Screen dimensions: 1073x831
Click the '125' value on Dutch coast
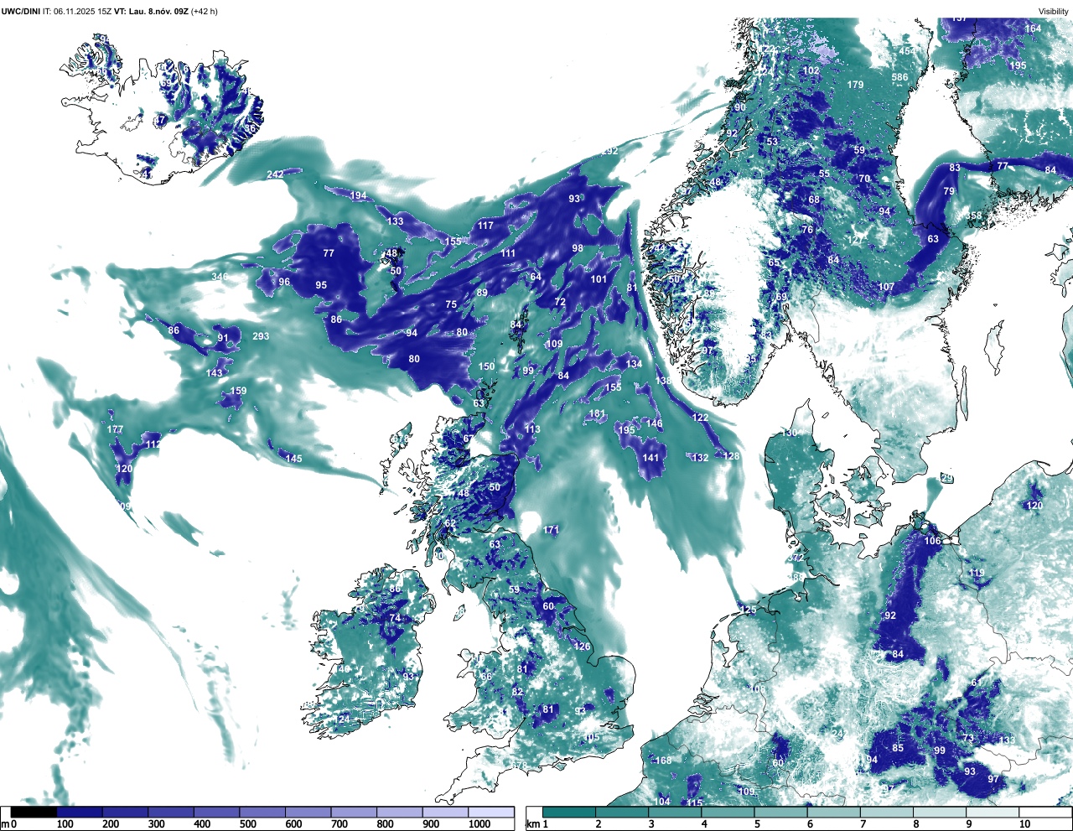pos(749,610)
